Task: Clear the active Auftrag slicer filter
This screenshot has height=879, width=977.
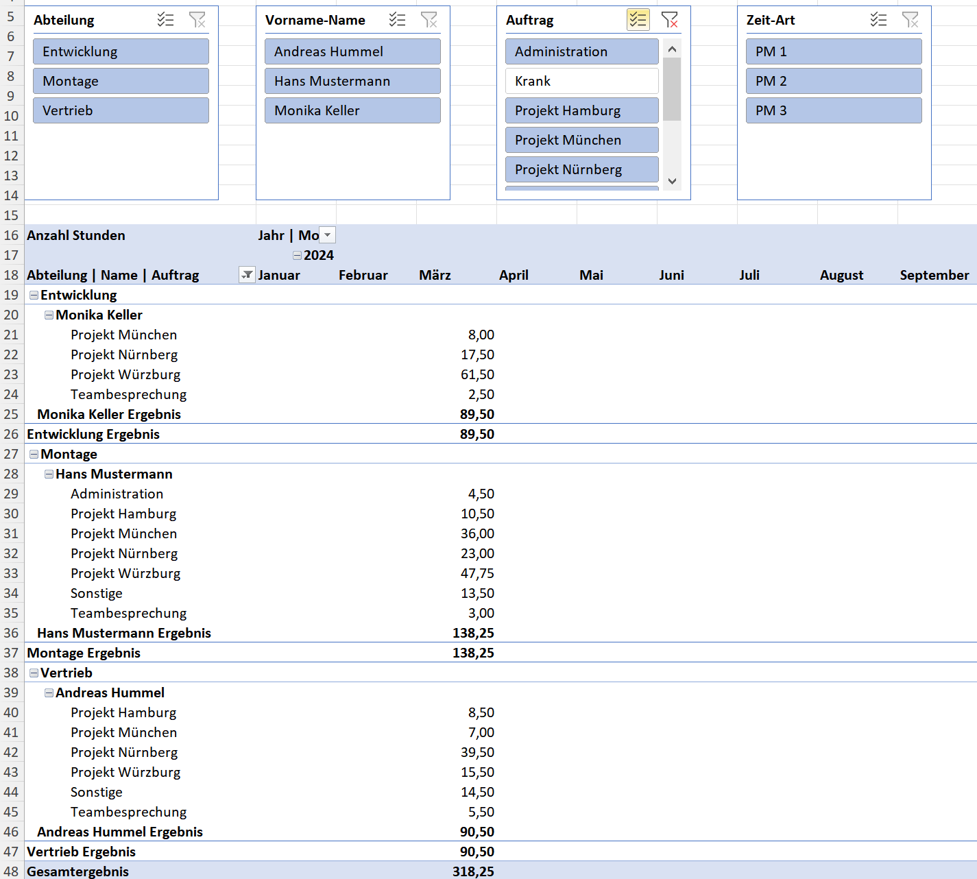Action: coord(669,20)
